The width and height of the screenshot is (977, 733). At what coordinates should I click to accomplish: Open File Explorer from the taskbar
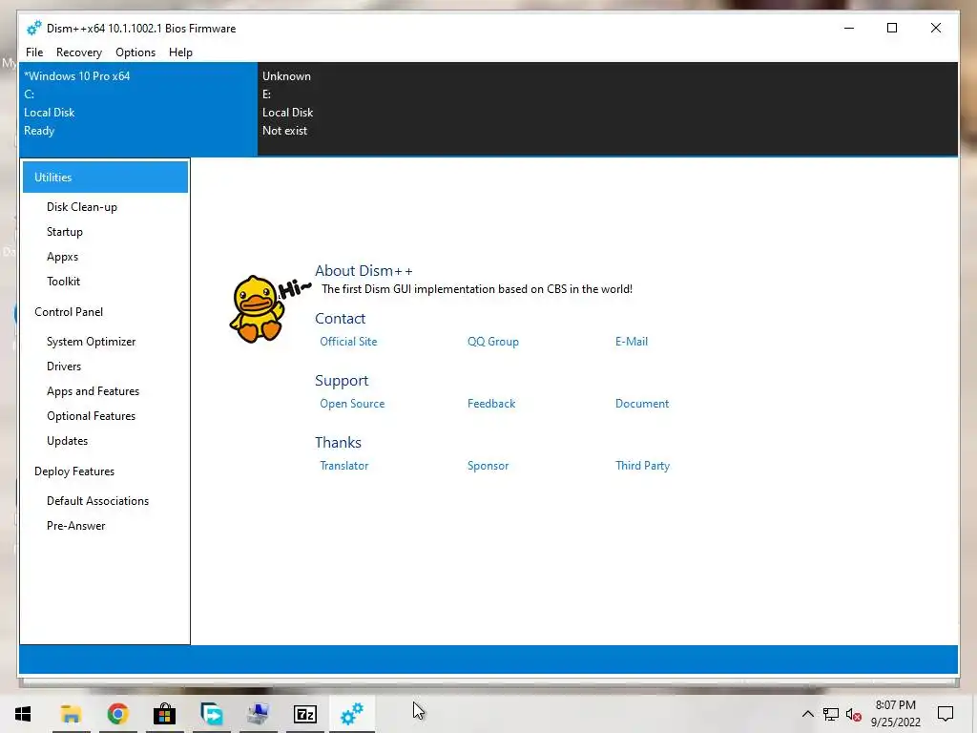click(x=71, y=714)
